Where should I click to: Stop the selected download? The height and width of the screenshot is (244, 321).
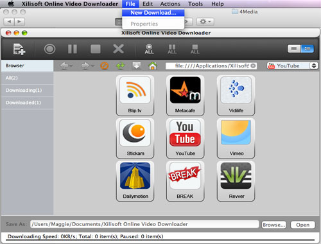[x=96, y=49]
